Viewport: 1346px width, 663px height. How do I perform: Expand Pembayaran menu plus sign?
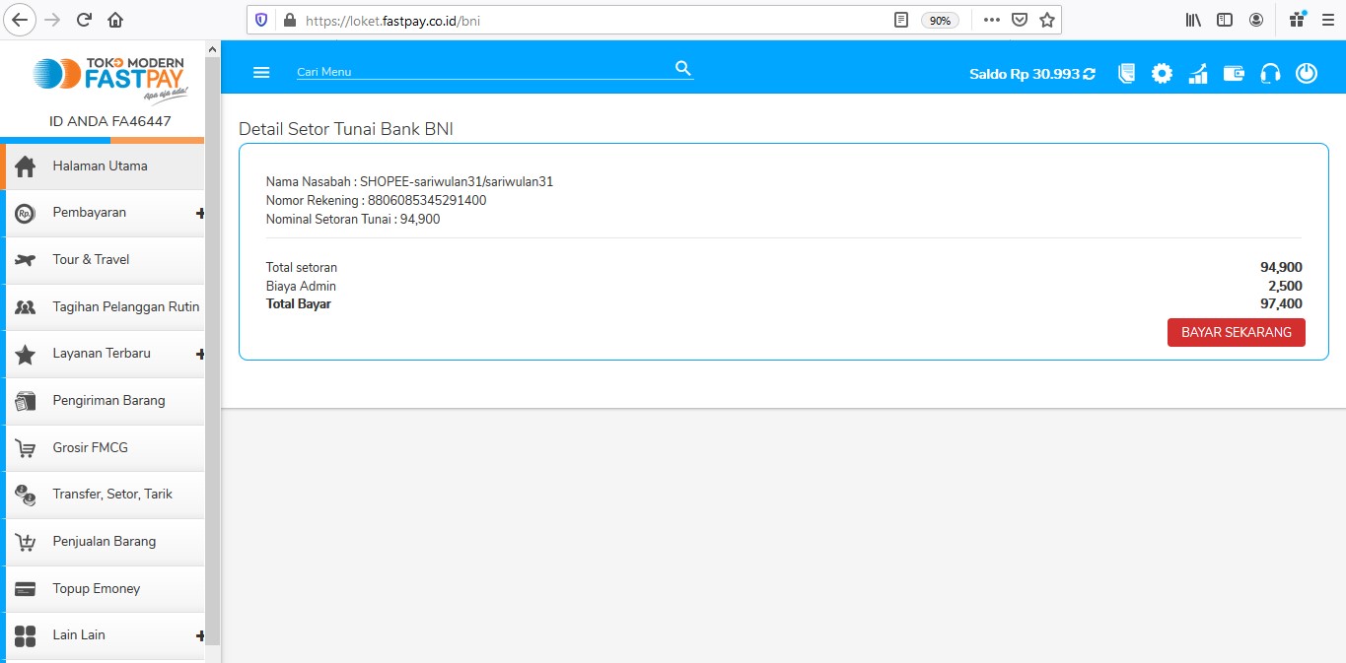coord(200,213)
